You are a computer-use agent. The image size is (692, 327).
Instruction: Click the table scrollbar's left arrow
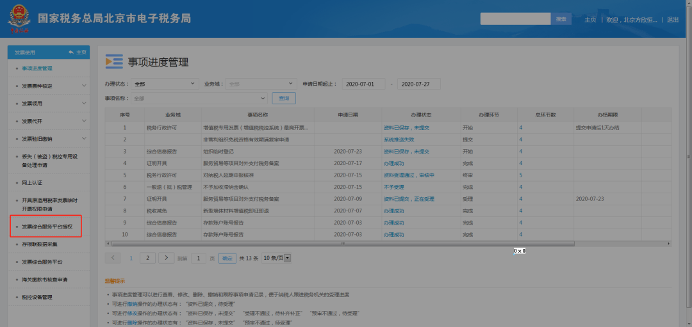pyautogui.click(x=108, y=243)
